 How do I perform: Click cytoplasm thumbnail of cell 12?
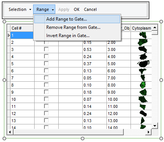click(x=143, y=114)
